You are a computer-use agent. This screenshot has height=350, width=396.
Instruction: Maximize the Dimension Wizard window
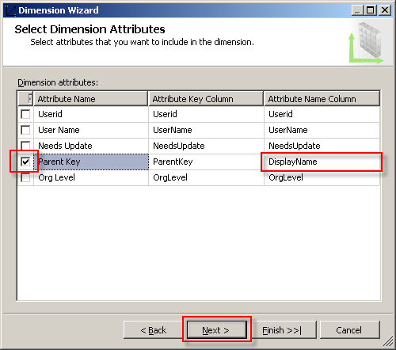(371, 10)
